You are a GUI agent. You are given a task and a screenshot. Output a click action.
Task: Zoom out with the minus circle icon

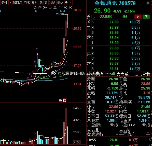pyautogui.click(x=70, y=7)
